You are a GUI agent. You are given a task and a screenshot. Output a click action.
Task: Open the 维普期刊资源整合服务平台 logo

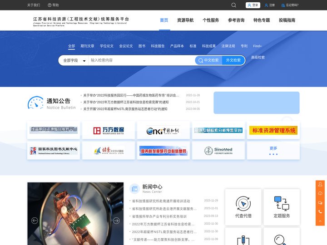pyautogui.click(x=54, y=130)
